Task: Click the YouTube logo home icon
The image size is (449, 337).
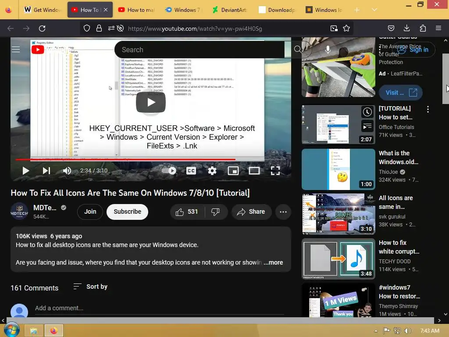Action: [38, 50]
